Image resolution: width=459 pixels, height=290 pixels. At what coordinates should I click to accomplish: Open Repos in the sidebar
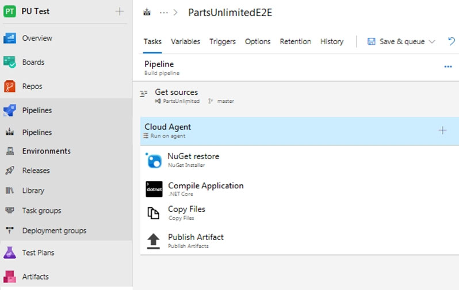point(32,86)
